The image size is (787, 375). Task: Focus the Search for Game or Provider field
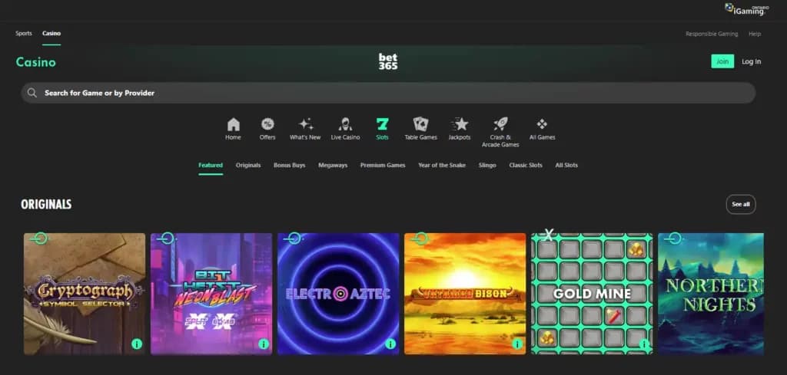click(x=388, y=93)
